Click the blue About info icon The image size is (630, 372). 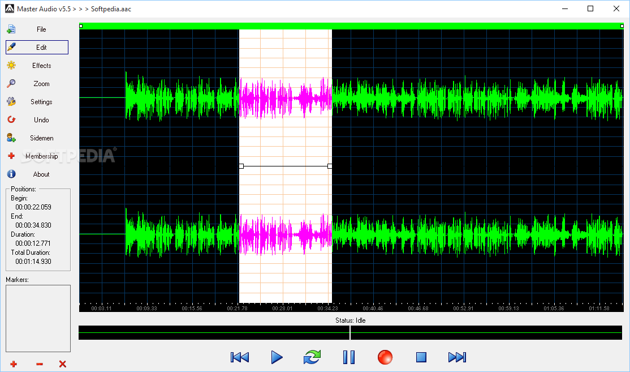[x=11, y=174]
